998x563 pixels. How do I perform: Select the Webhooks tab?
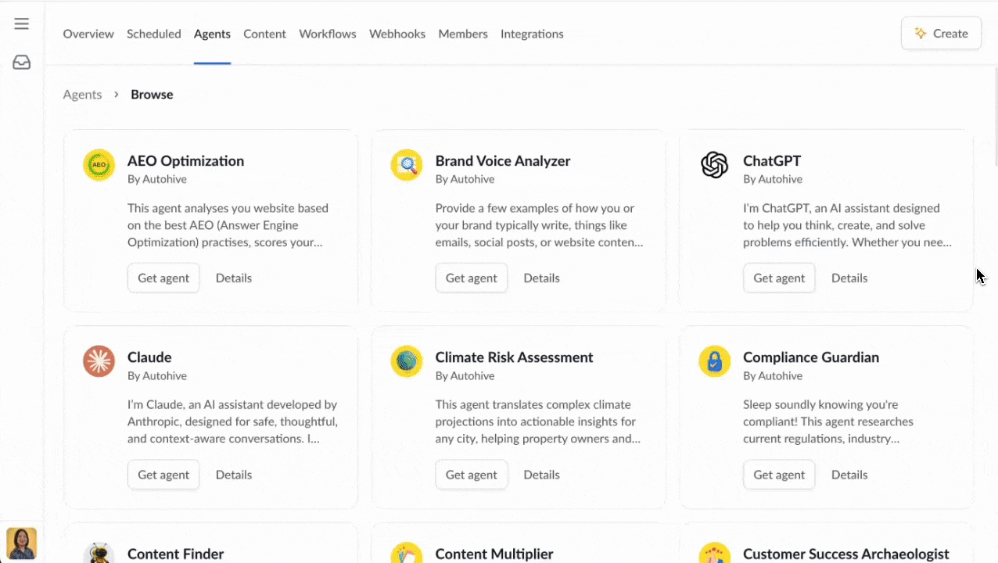pyautogui.click(x=397, y=34)
